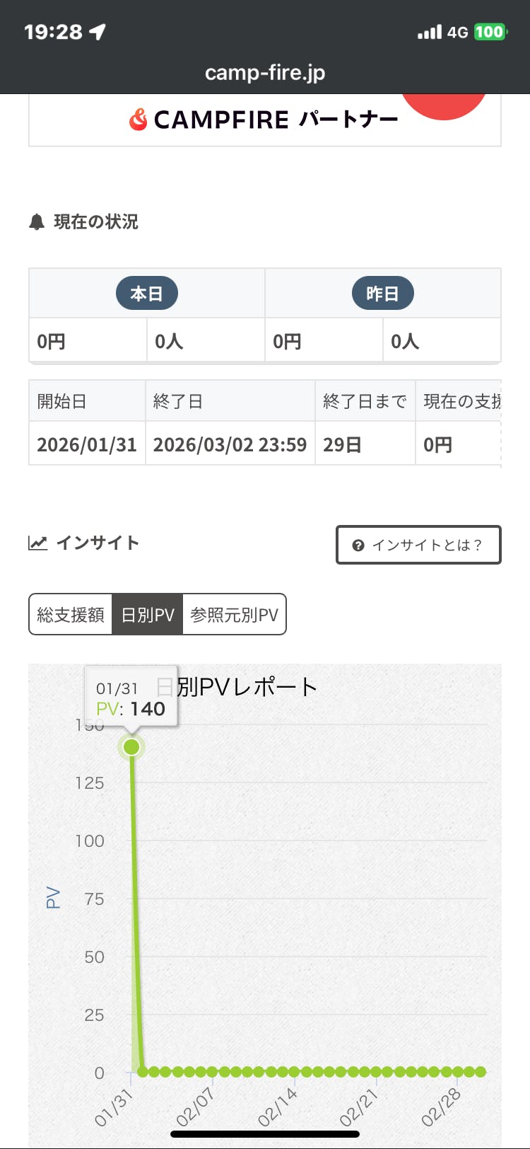This screenshot has height=1149, width=530.
Task: Tap the CAMPFIRE flame logo icon
Action: click(138, 119)
